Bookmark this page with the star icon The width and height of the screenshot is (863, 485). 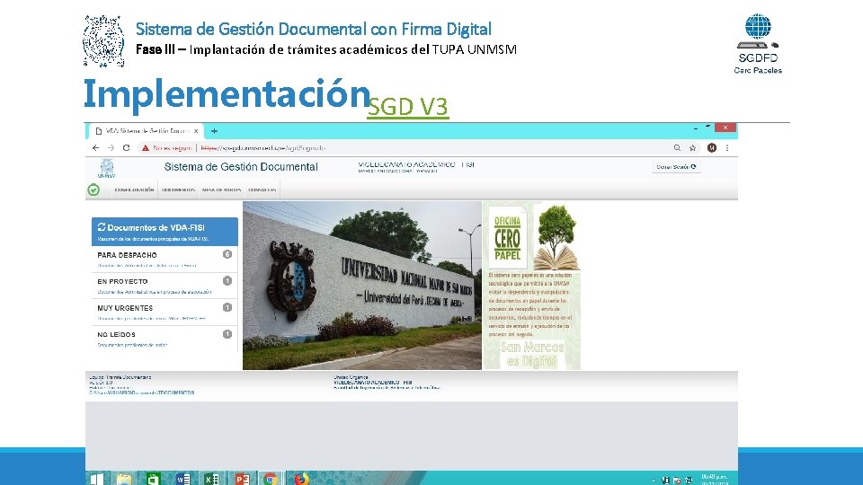click(692, 148)
